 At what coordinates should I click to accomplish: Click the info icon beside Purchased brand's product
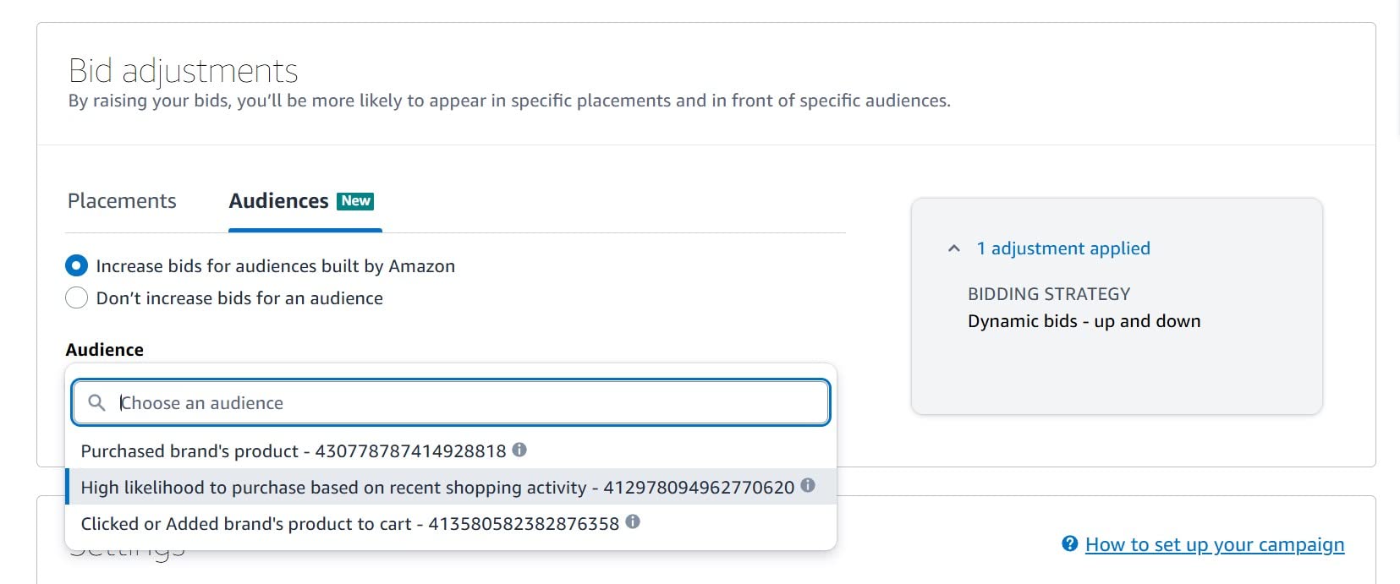tap(519, 450)
